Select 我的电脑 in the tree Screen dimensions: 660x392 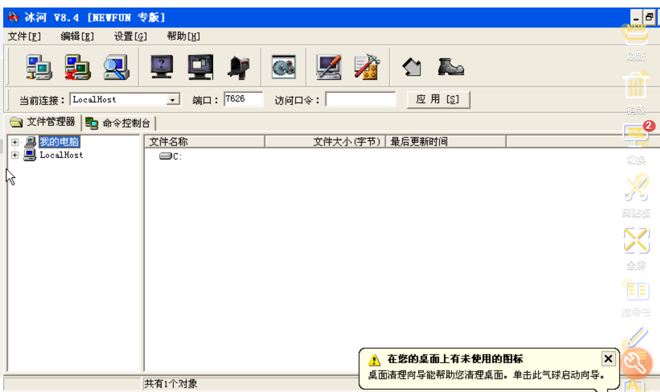point(60,142)
